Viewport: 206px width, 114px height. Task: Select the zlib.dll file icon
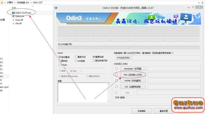coord(13,23)
